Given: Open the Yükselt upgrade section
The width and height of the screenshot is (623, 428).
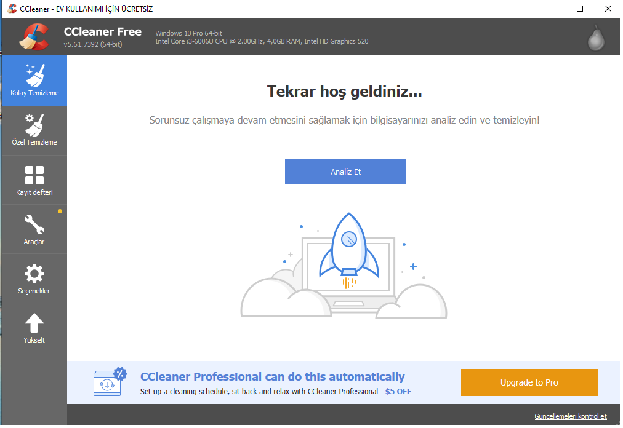Looking at the screenshot, I should coord(34,328).
